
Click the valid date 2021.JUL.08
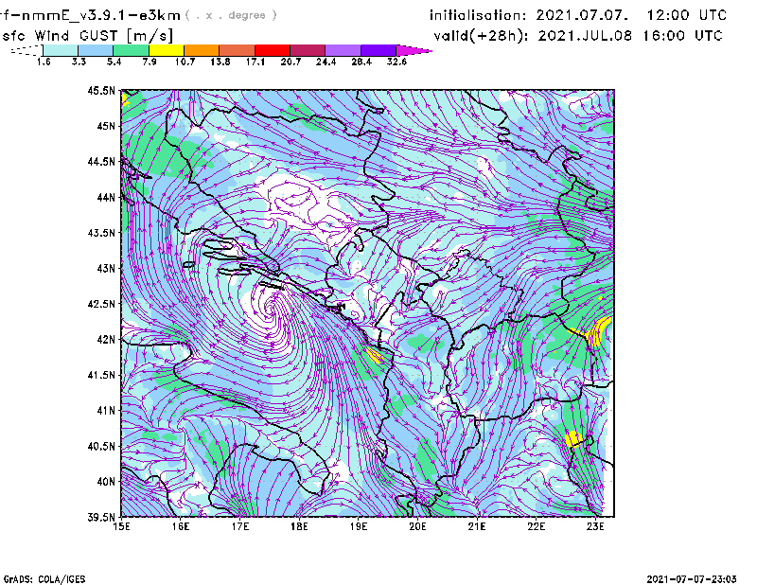tap(585, 36)
